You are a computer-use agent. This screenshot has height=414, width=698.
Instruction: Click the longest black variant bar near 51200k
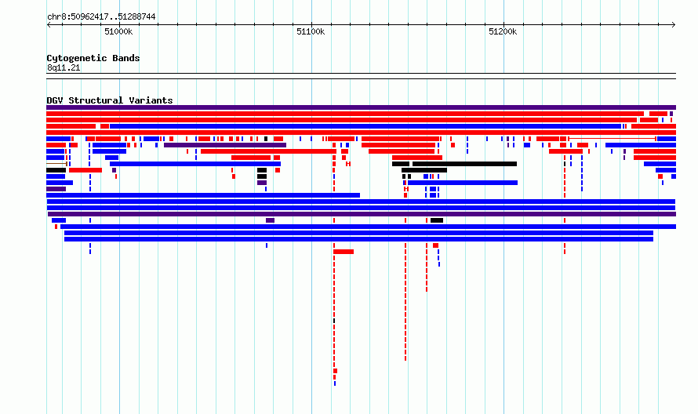(x=465, y=164)
